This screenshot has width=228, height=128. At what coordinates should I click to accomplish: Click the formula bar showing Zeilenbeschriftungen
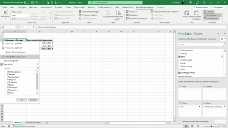(x=131, y=27)
